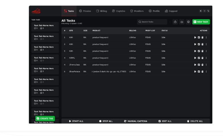The width and height of the screenshot is (223, 136).
Task: Open the Monitors tab
Action: point(137,11)
